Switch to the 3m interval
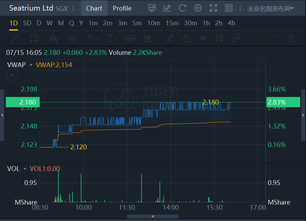This screenshot has width=306, height=221. coord(122,23)
